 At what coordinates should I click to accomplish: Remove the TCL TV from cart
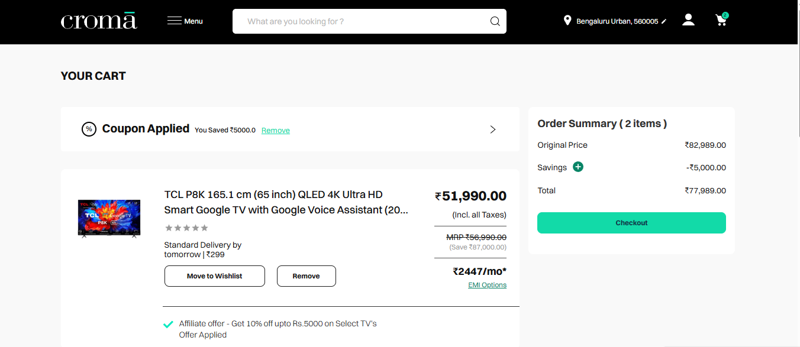pyautogui.click(x=306, y=276)
